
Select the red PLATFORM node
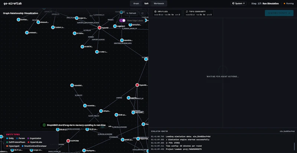point(68,141)
